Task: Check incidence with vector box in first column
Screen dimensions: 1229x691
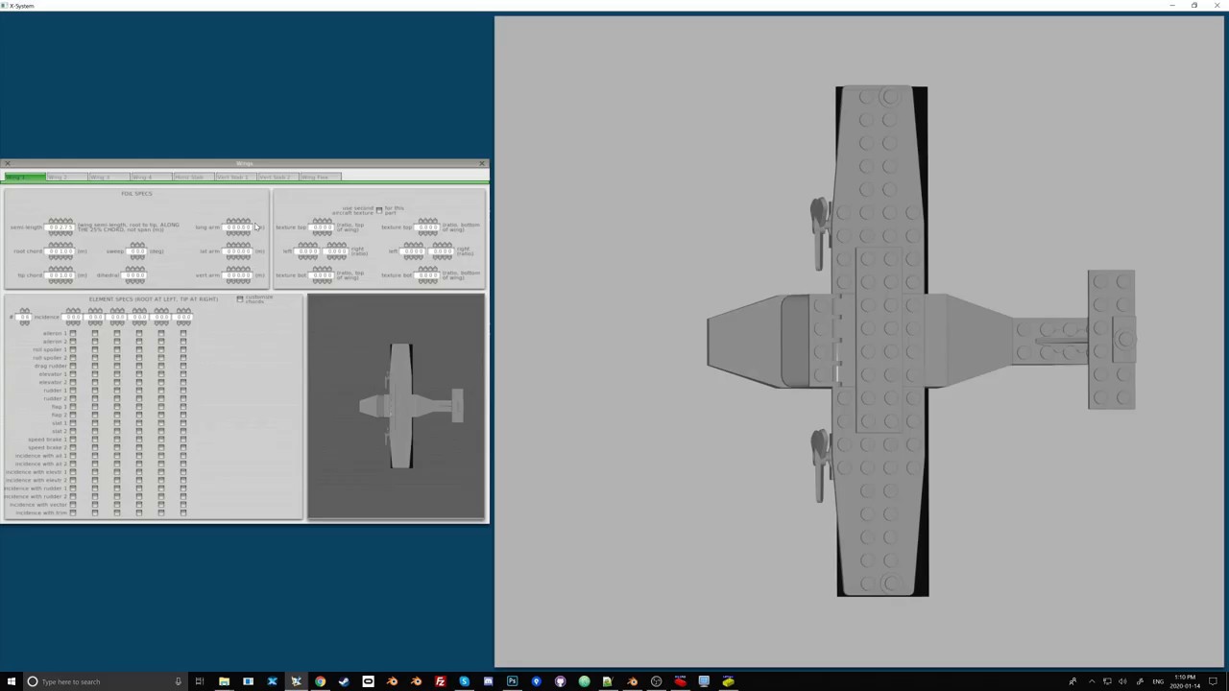Action: tap(72, 505)
